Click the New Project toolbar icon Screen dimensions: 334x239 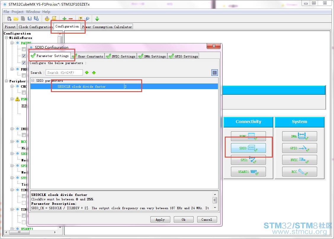[9, 19]
